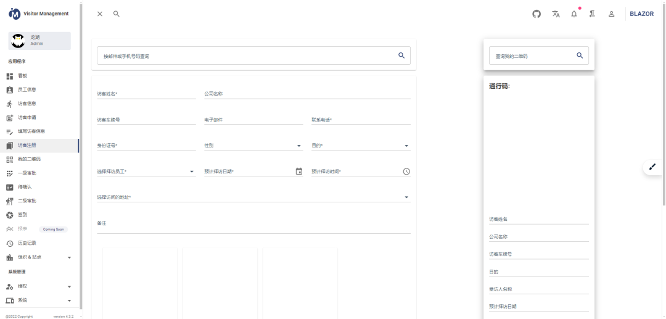Image resolution: width=666 pixels, height=319 pixels.
Task: Go to 一级审批 menu item
Action: click(x=39, y=173)
